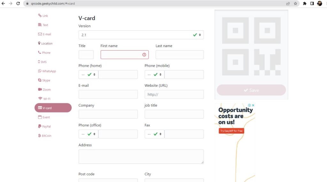The width and height of the screenshot is (327, 182).
Task: Reload the page with refresh icon
Action: [18, 3]
